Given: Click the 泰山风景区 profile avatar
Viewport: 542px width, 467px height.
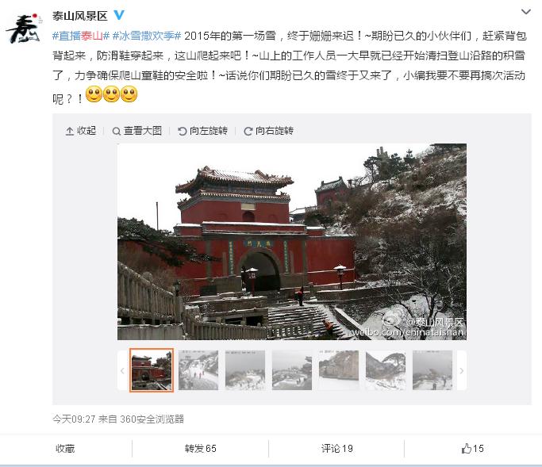Looking at the screenshot, I should coord(23,29).
